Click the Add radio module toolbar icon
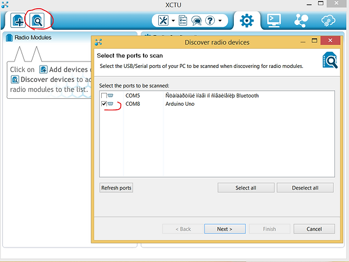 point(18,20)
